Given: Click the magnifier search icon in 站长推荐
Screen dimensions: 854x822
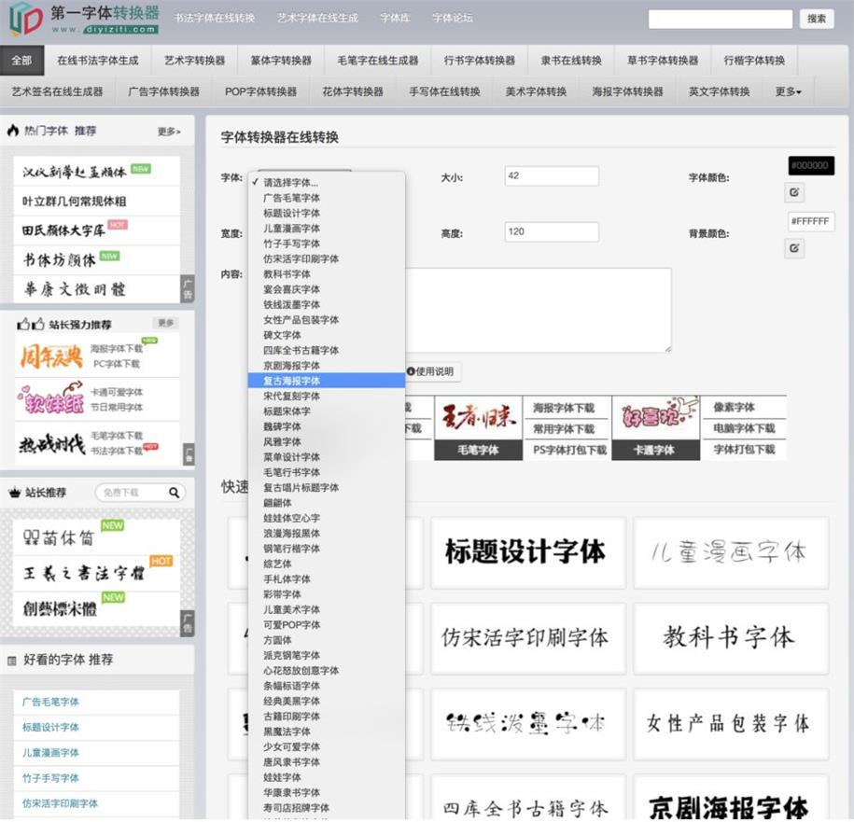Looking at the screenshot, I should (x=174, y=493).
